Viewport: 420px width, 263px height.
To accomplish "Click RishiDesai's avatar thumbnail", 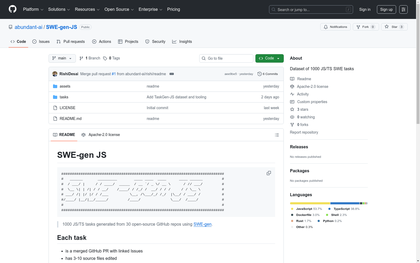I will coord(55,74).
